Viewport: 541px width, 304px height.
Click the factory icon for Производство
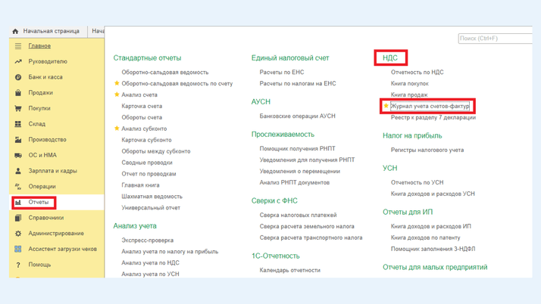tap(18, 139)
